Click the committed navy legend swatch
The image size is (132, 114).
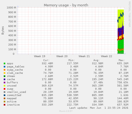[x=5, y=95]
